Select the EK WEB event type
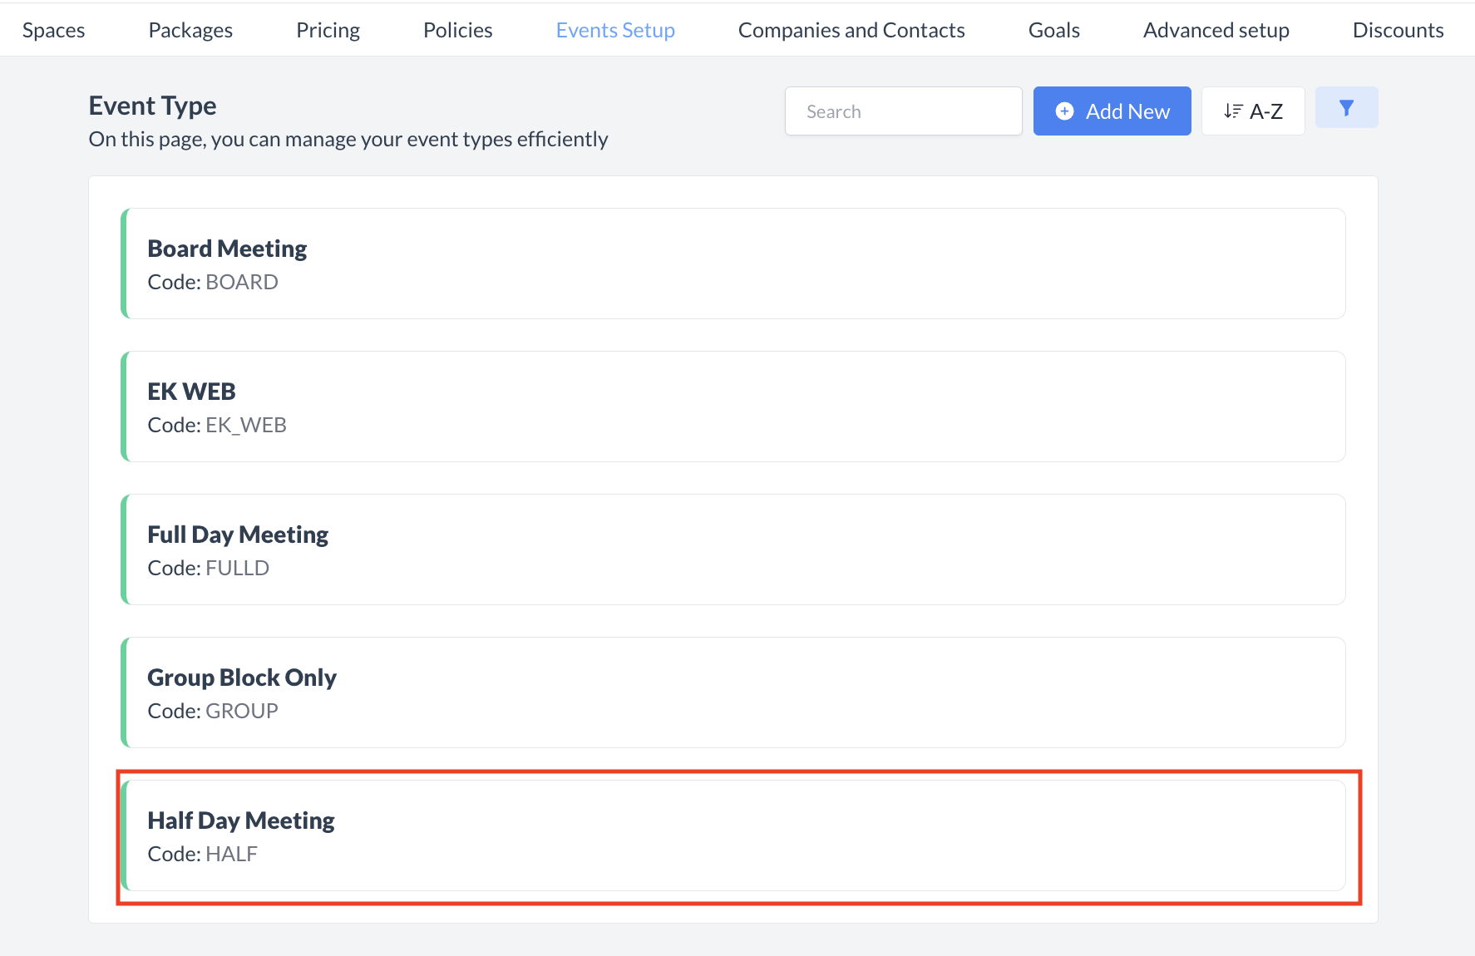The width and height of the screenshot is (1475, 956). point(733,407)
